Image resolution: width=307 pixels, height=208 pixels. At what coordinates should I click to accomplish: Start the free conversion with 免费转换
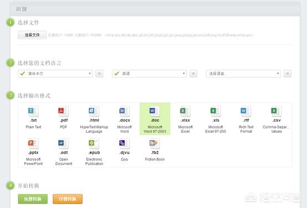coord(33,199)
